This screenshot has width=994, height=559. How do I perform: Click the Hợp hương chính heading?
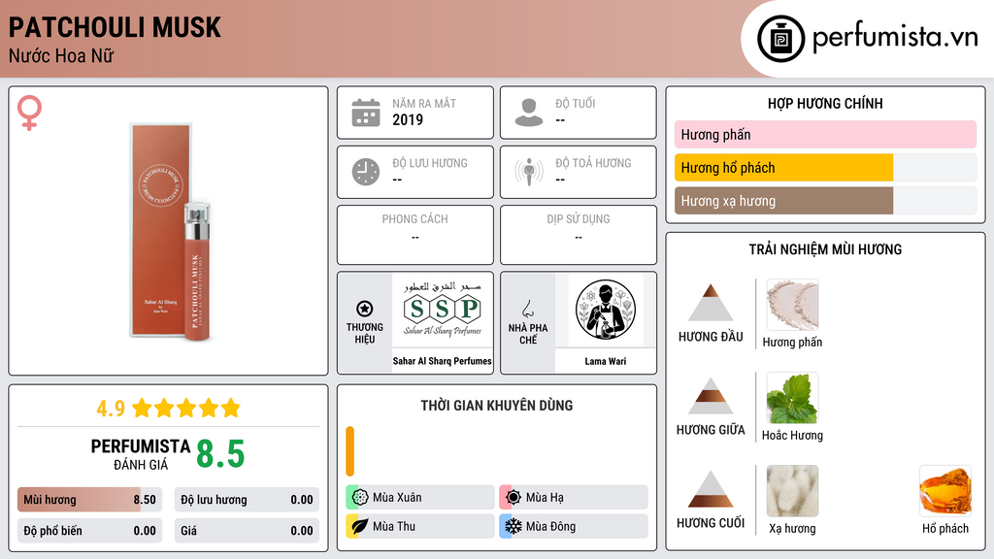pyautogui.click(x=825, y=103)
